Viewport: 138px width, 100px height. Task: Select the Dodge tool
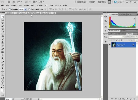3,58
